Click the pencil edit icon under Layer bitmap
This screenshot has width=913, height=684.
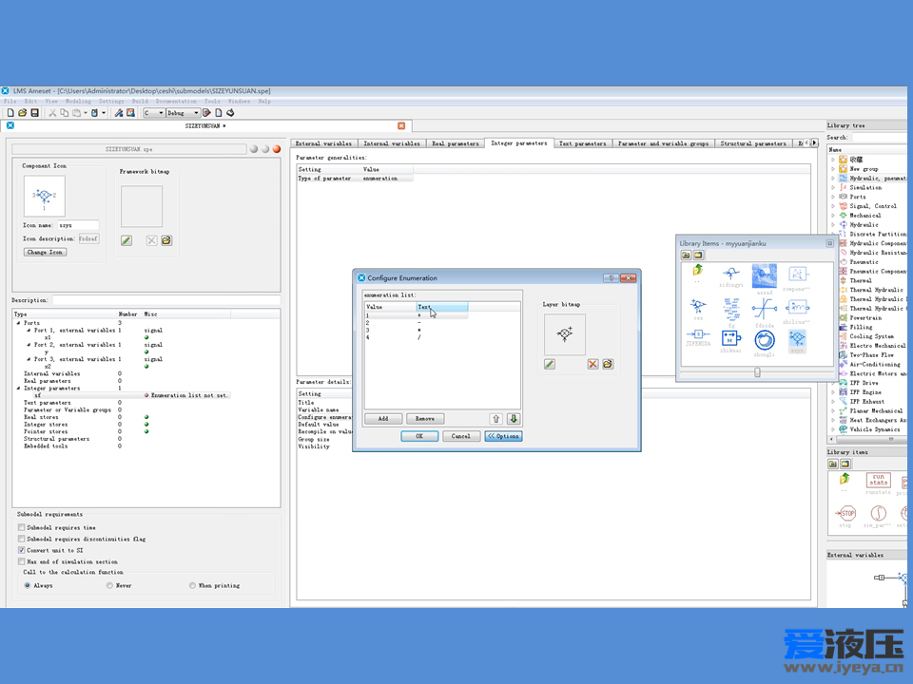(550, 364)
